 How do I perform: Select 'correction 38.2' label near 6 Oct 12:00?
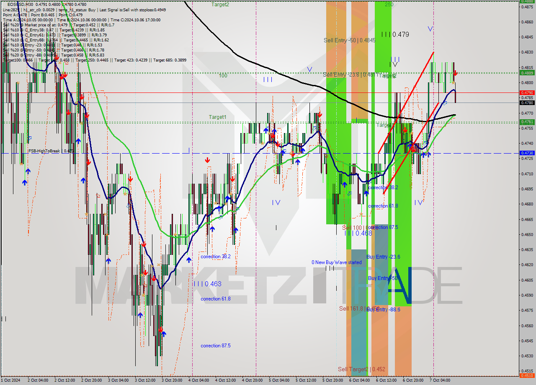383,187
